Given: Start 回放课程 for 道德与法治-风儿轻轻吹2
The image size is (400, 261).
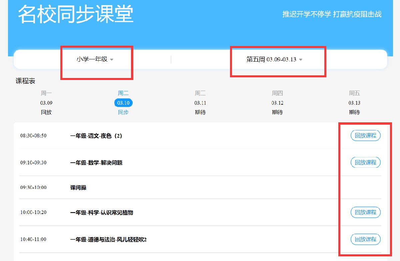Looking at the screenshot, I should [x=365, y=239].
